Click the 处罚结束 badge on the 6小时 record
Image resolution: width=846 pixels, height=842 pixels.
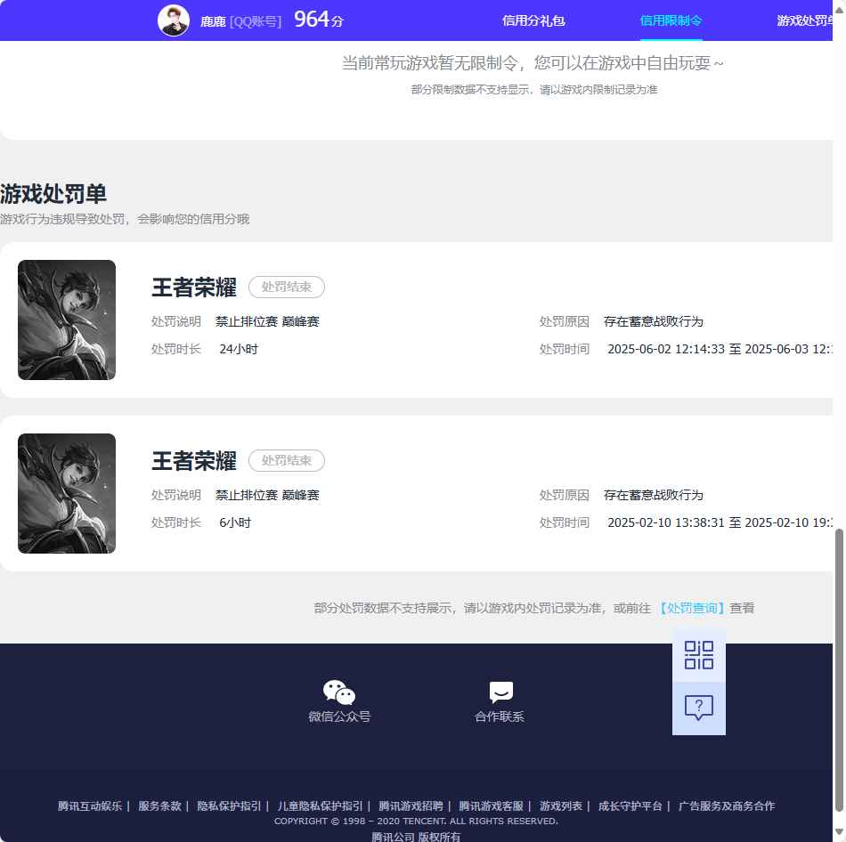pyautogui.click(x=287, y=461)
